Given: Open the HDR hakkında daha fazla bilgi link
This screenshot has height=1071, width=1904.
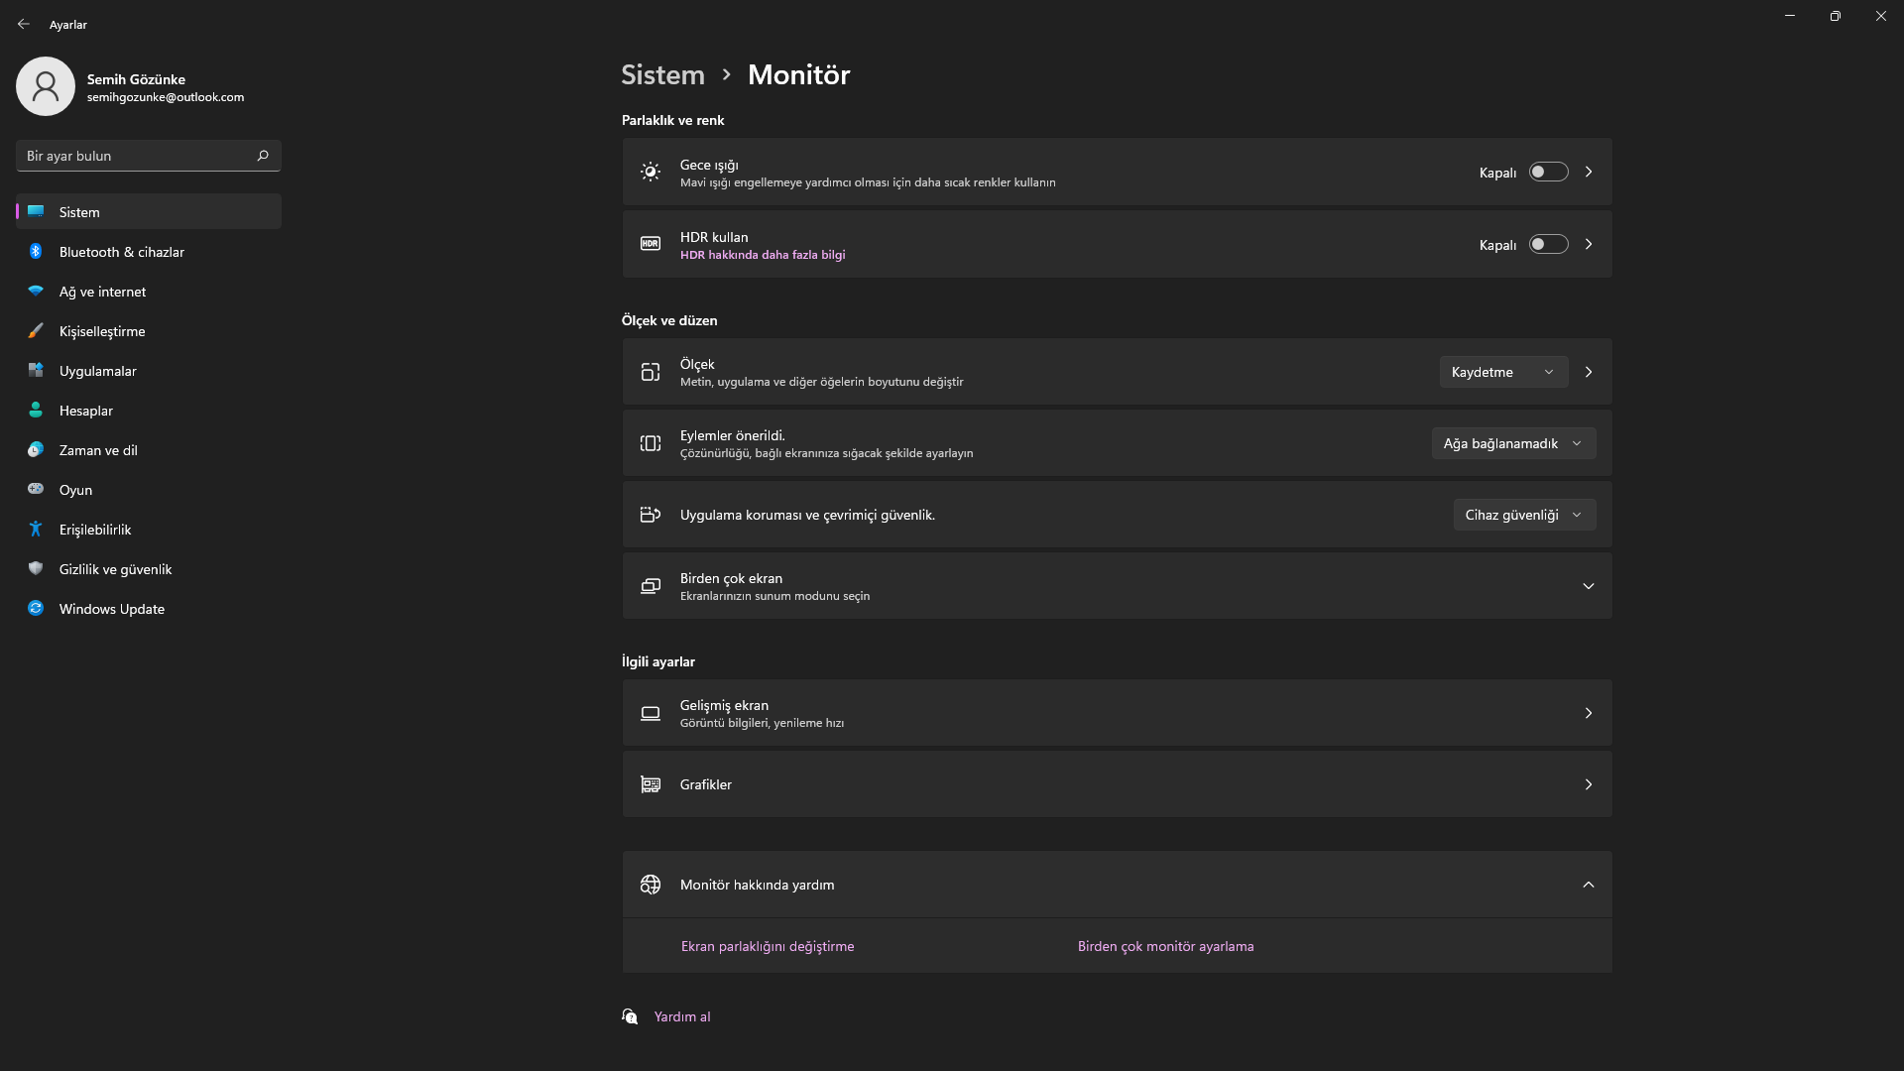Looking at the screenshot, I should click(763, 255).
